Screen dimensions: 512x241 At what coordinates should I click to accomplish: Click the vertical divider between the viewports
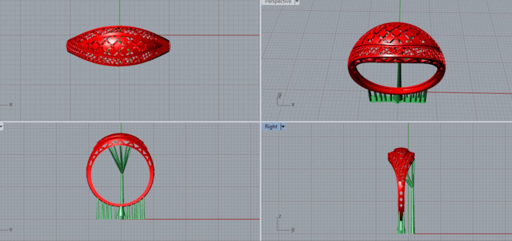(261, 60)
